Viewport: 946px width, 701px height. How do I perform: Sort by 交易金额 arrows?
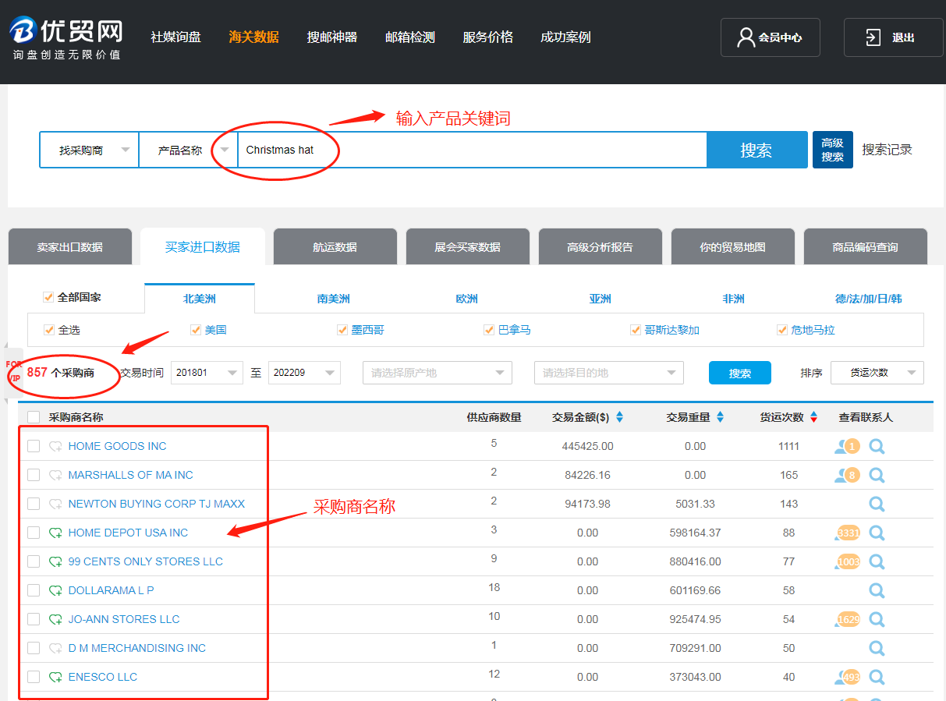619,417
